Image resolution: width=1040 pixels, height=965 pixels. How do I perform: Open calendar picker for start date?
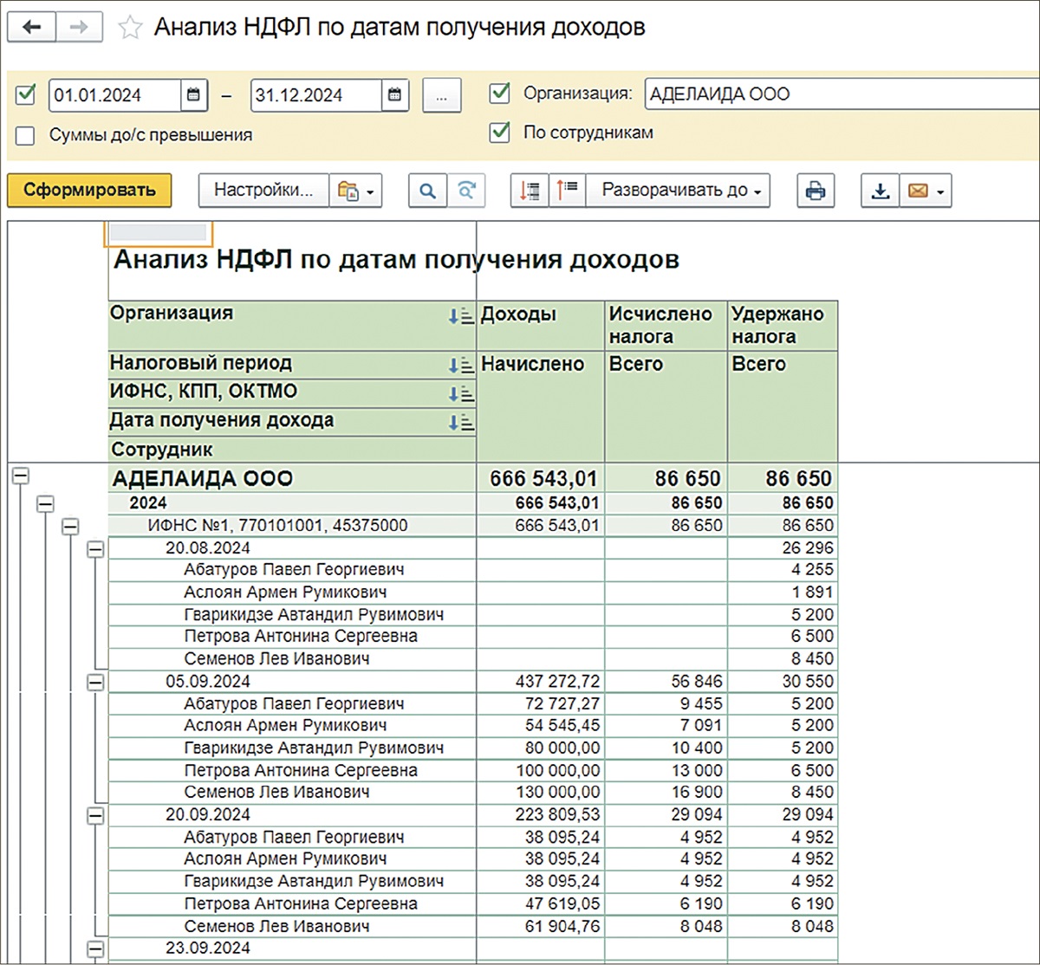pos(193,94)
